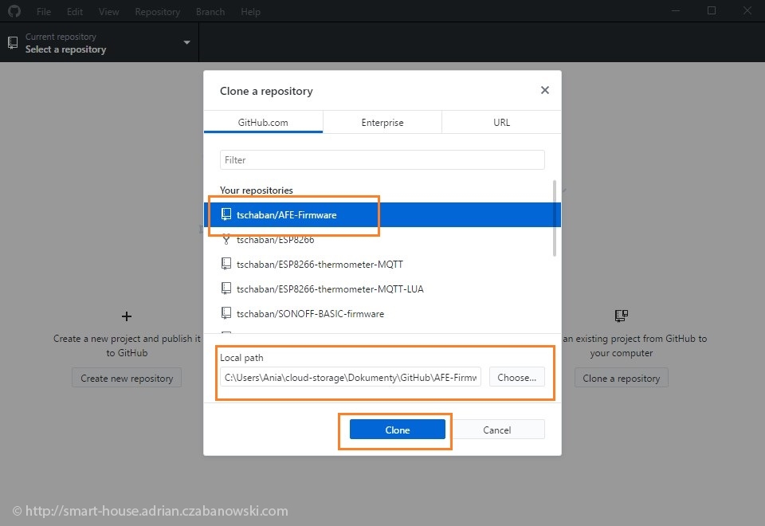Open the Edit menu
The image size is (765, 526).
[75, 12]
